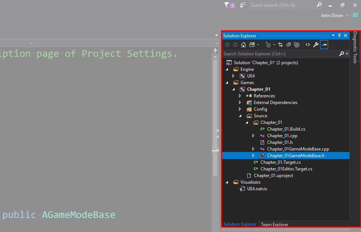
Task: Expand the UE4 project node
Action: pyautogui.click(x=234, y=76)
